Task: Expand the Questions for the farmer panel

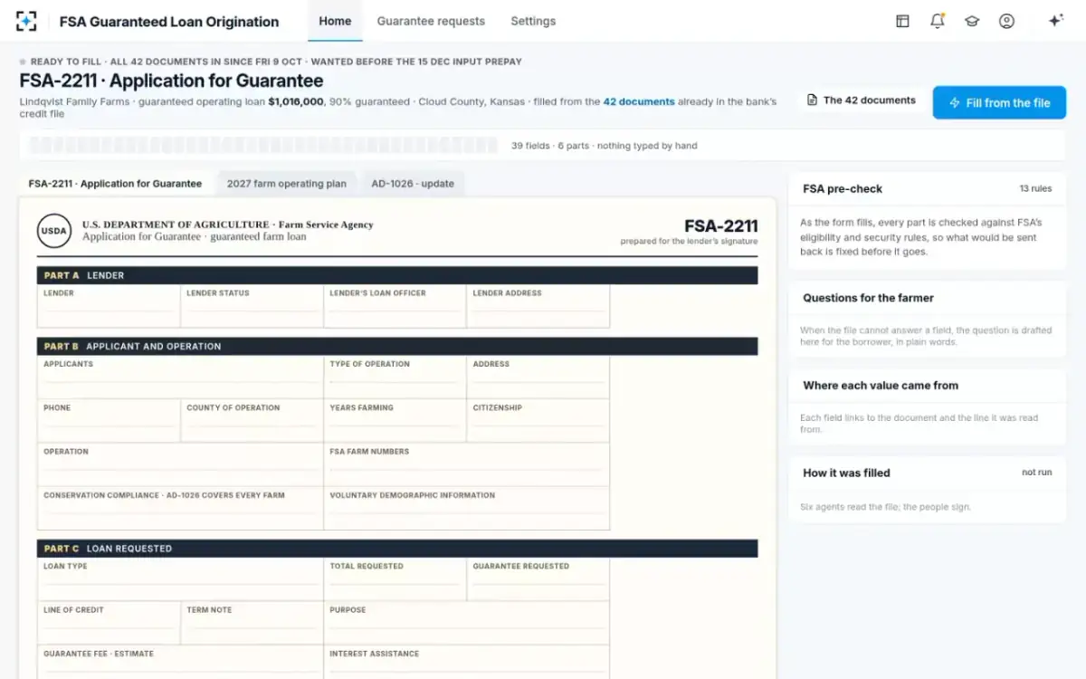Action: tap(928, 298)
